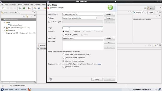Minimize the Project Explorer view
This screenshot has width=162, height=91.
tap(33, 12)
